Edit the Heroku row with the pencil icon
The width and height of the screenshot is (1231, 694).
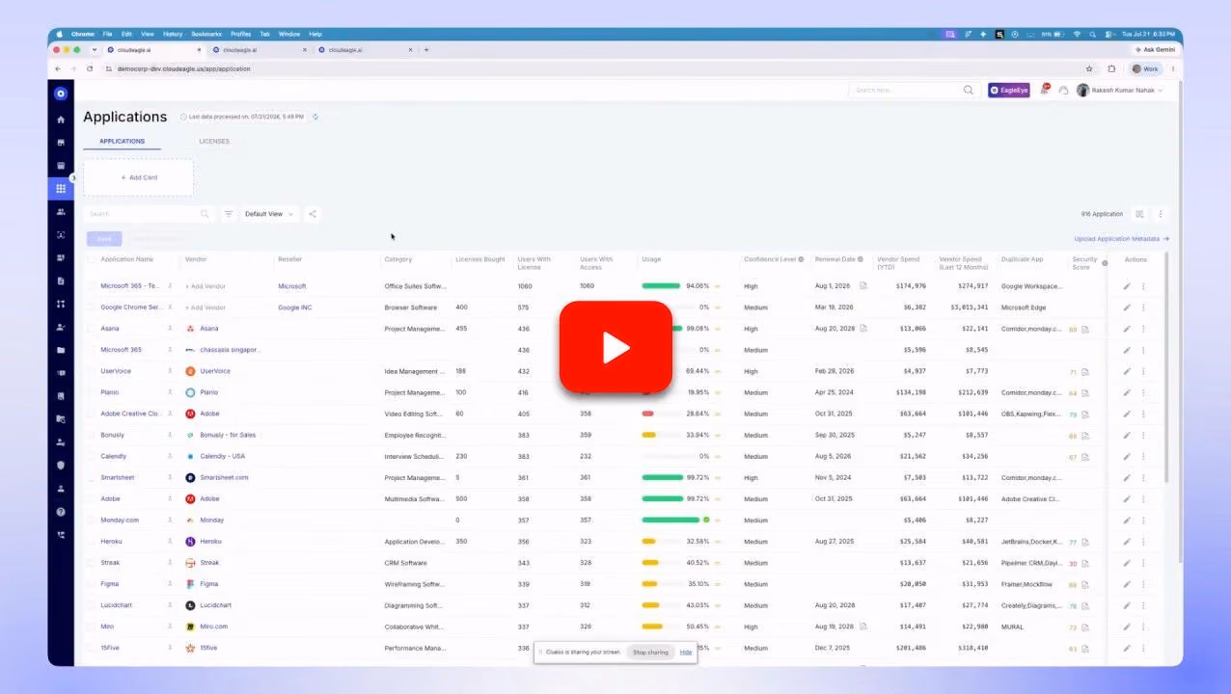tap(1126, 542)
